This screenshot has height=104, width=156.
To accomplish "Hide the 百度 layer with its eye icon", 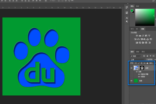I will coord(131,68).
